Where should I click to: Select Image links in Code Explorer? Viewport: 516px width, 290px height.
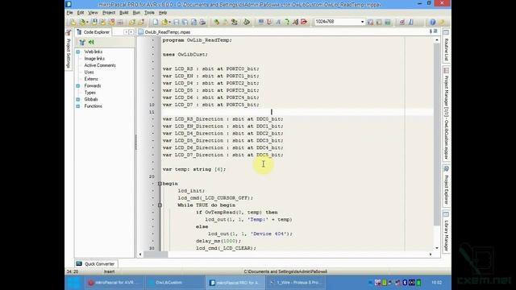pyautogui.click(x=94, y=59)
